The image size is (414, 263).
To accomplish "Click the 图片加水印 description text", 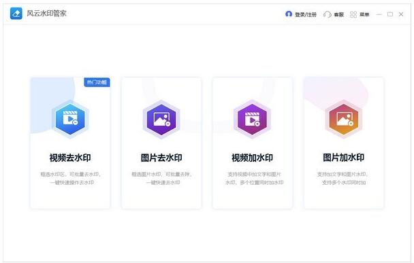I will (x=343, y=179).
